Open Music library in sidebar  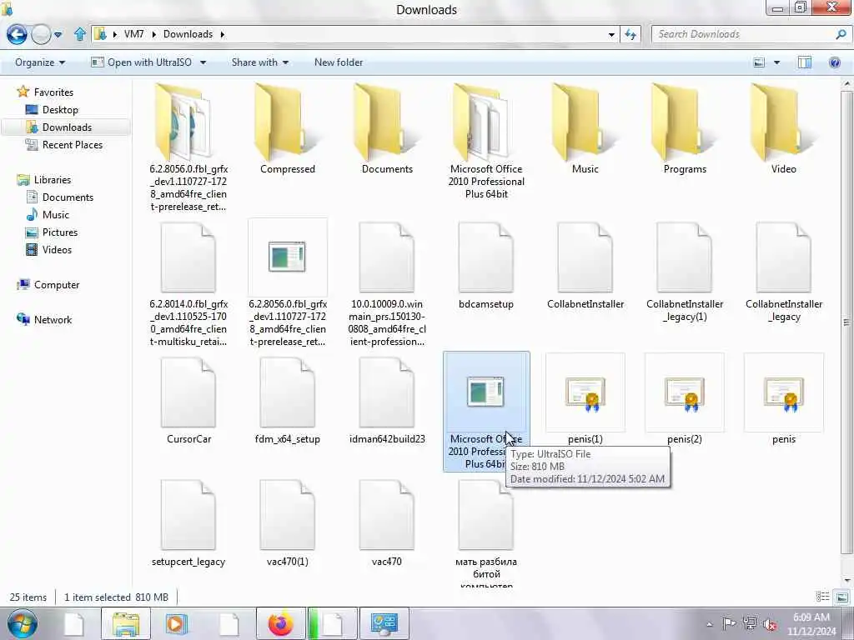[x=48, y=214]
